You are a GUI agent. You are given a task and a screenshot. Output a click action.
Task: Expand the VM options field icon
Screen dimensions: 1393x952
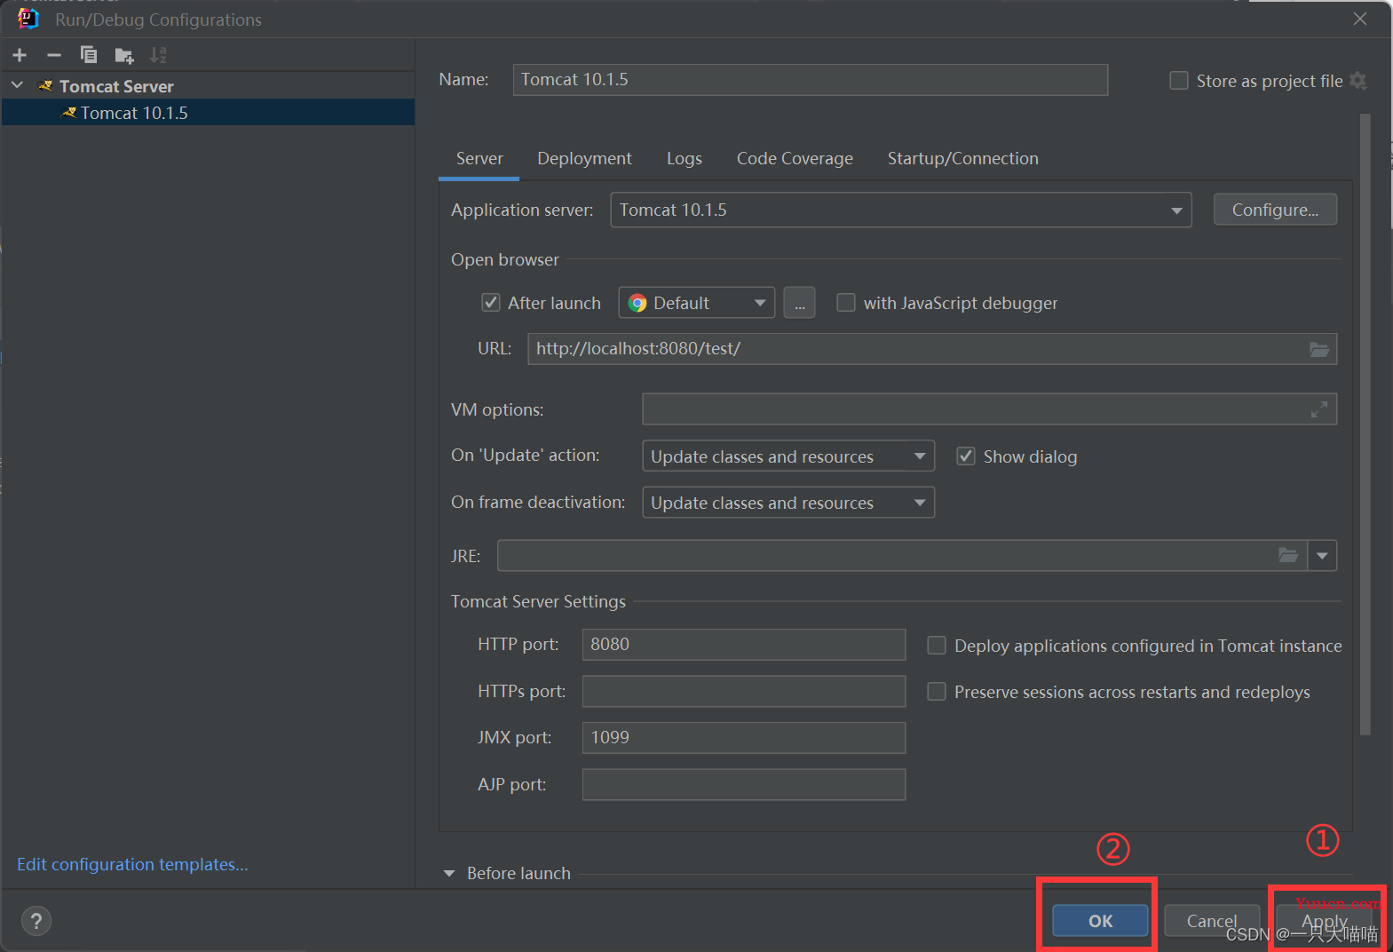(1319, 409)
